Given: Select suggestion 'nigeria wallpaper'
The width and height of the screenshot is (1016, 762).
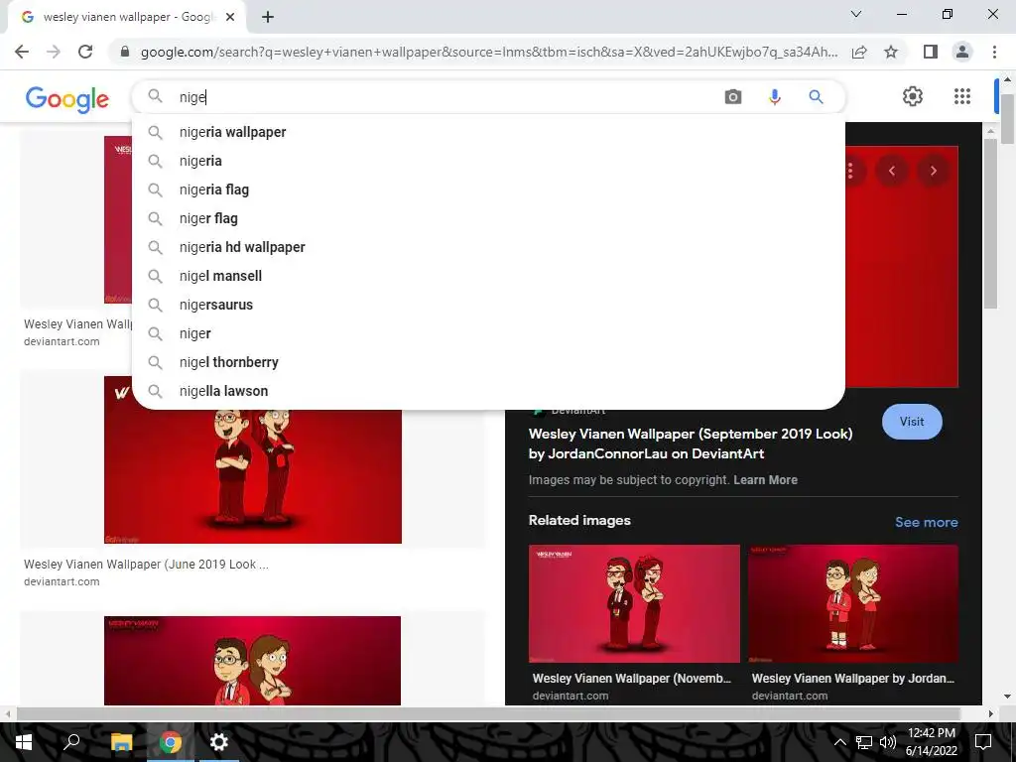Looking at the screenshot, I should (488, 132).
